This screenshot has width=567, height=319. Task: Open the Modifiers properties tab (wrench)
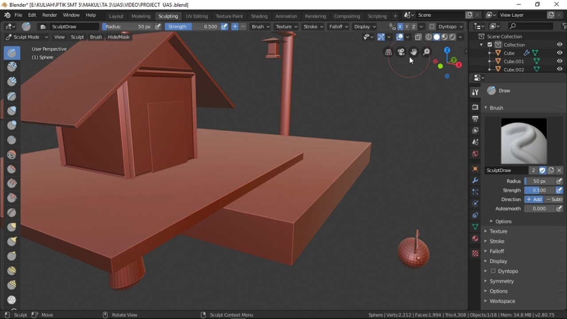475,181
